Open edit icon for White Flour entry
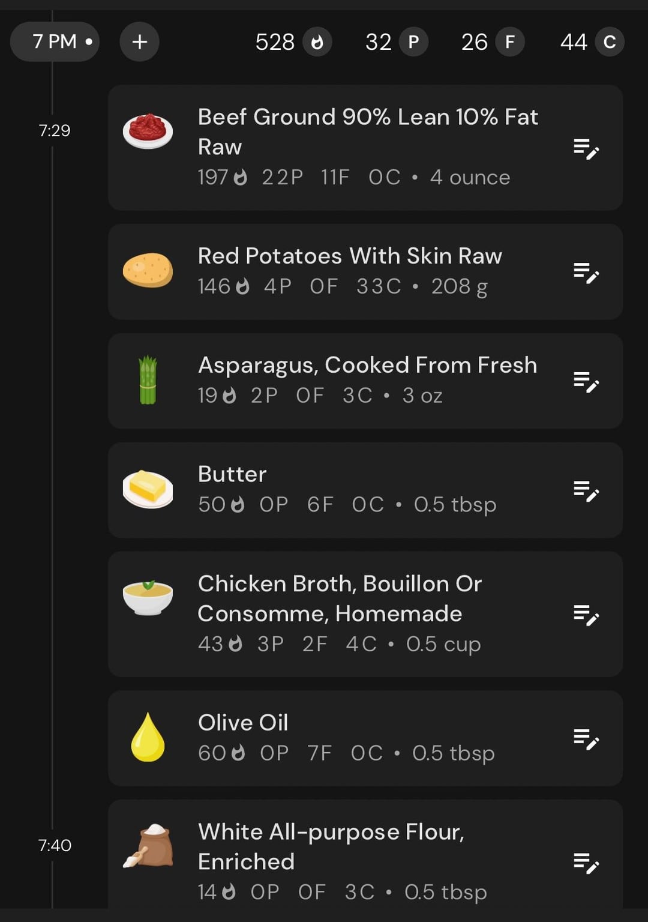648x922 pixels. coord(586,863)
